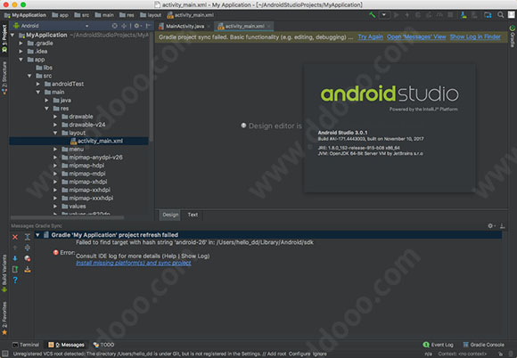Viewport: 517px width, 358px height.
Task: Click the blue question mark help icon
Action: [x=15, y=281]
